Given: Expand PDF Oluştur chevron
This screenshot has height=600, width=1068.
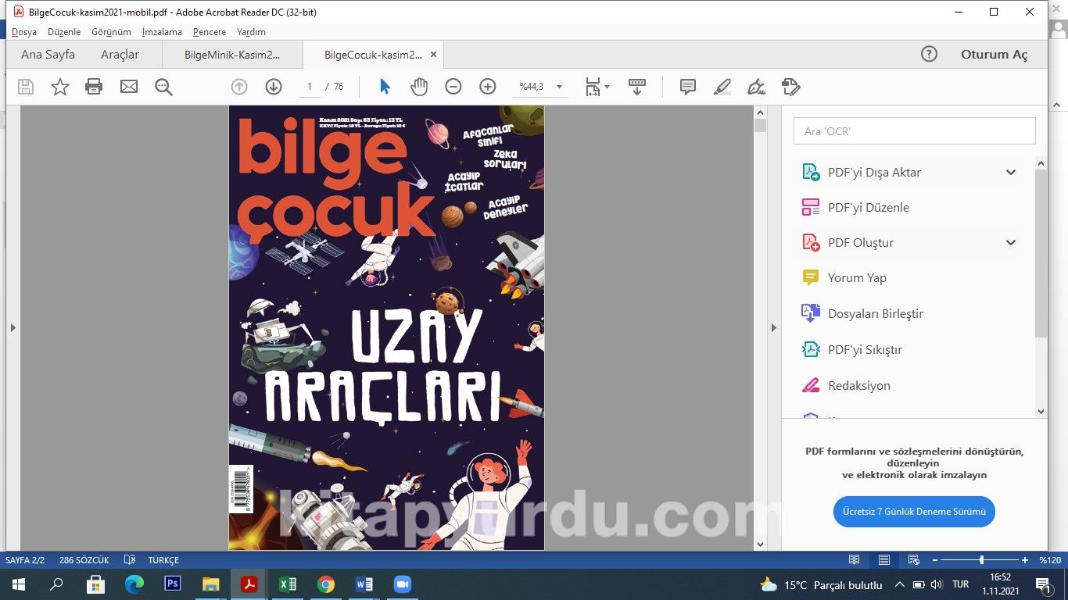Looking at the screenshot, I should pyautogui.click(x=1011, y=242).
